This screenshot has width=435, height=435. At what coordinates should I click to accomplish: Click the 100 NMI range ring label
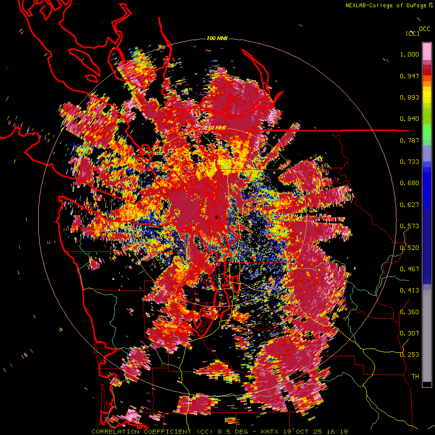217,38
